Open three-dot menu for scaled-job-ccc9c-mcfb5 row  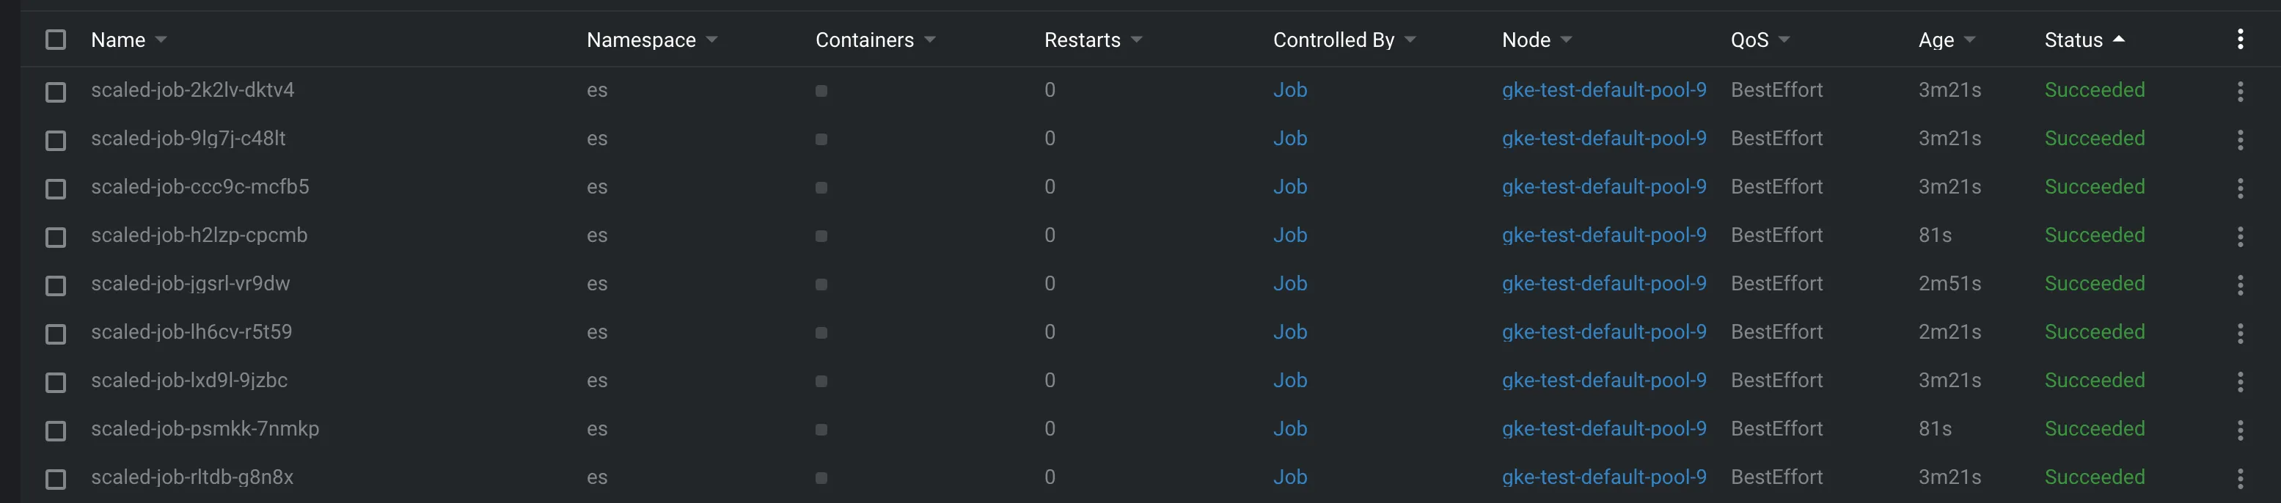[2239, 188]
